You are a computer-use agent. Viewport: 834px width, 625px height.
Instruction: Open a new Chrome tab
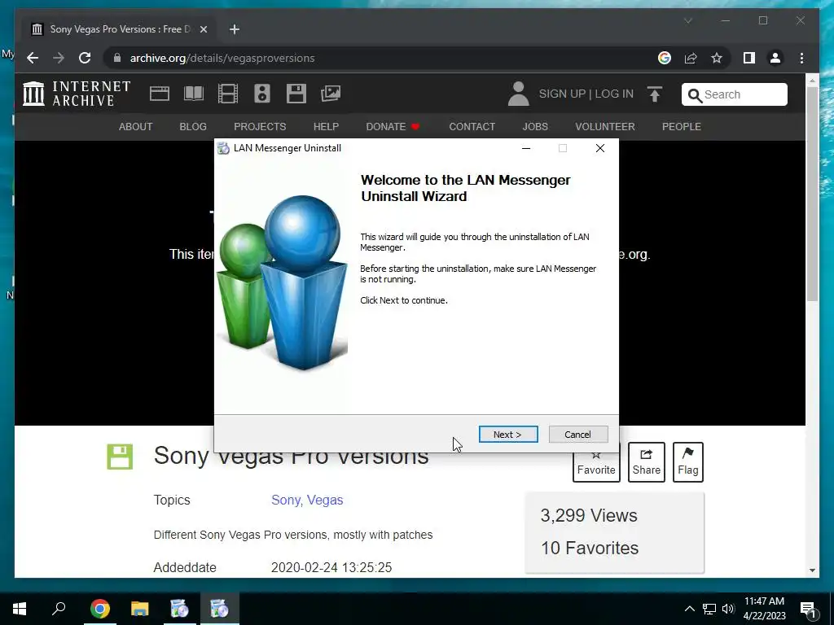pos(235,29)
